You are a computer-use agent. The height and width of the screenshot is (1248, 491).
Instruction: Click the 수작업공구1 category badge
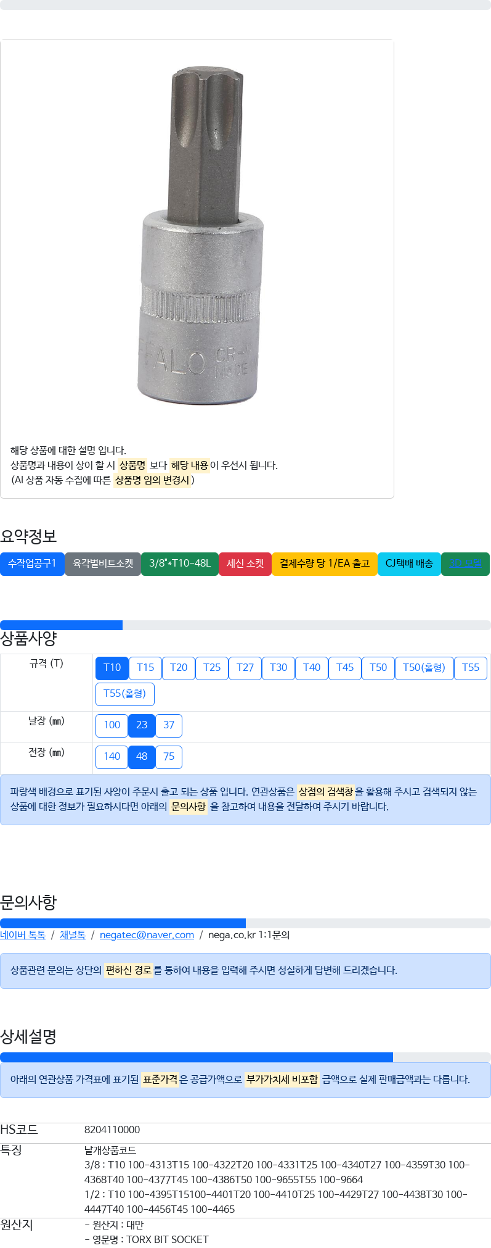[32, 564]
